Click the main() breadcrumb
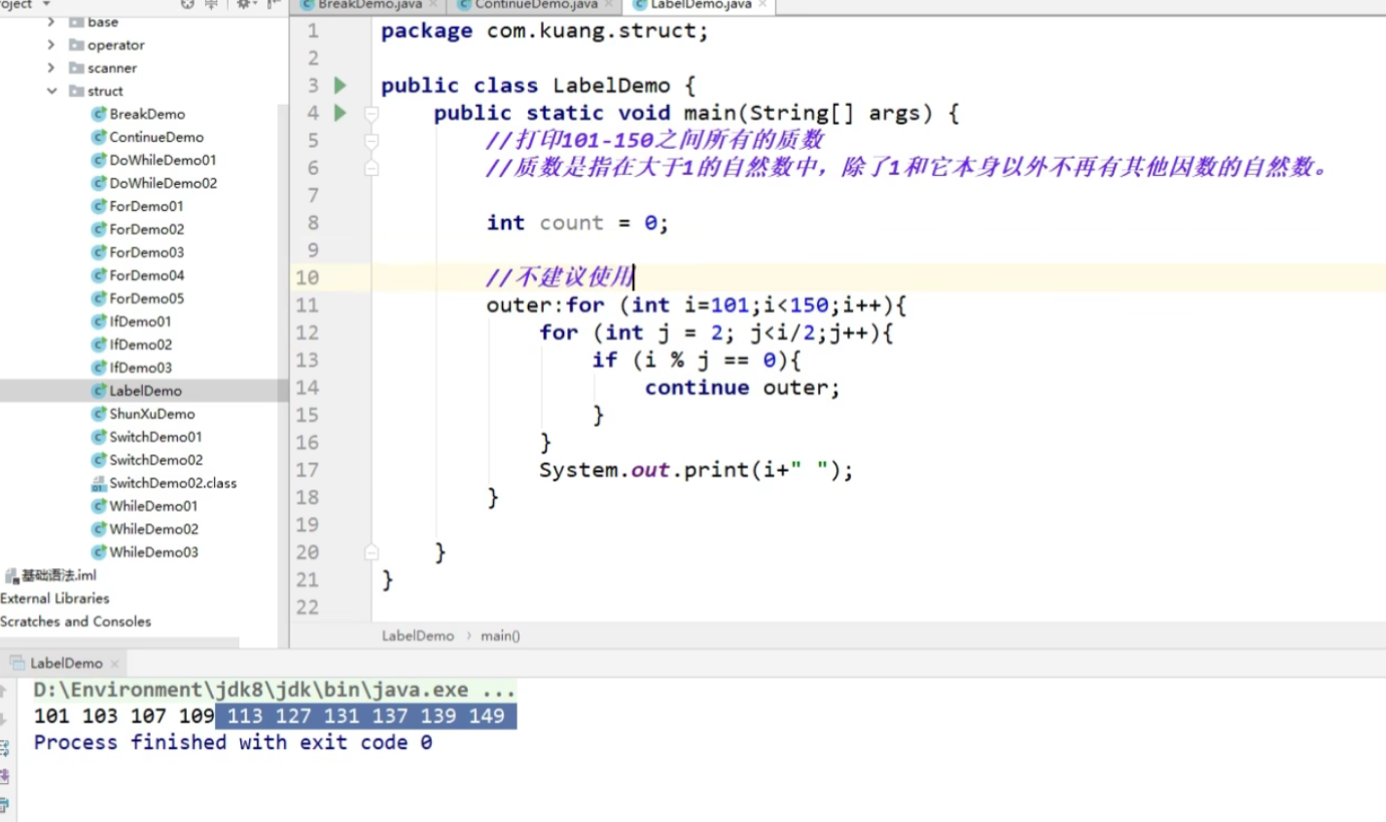The width and height of the screenshot is (1386, 822). pos(500,636)
